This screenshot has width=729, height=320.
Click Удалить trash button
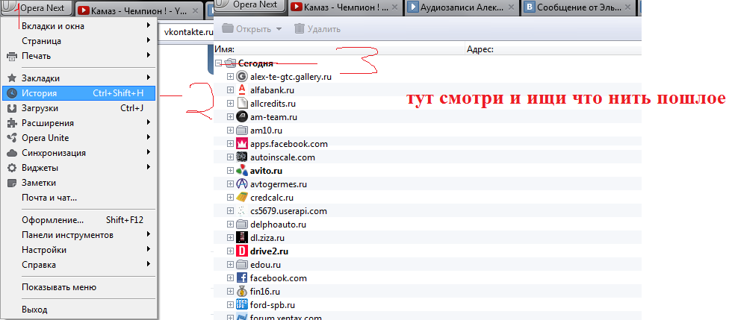[x=318, y=29]
